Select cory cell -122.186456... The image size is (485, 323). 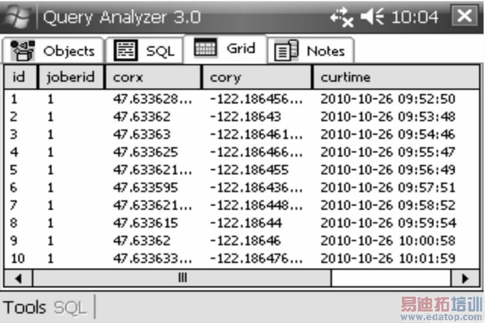click(256, 99)
